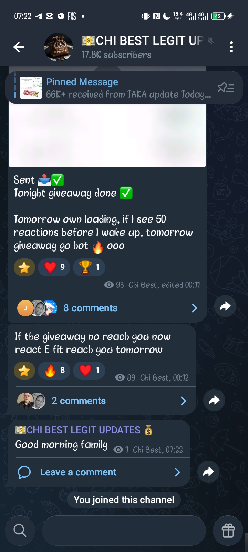248x552 pixels.
Task: Open CHI BEST LEGIT channel title
Action: tap(142, 41)
